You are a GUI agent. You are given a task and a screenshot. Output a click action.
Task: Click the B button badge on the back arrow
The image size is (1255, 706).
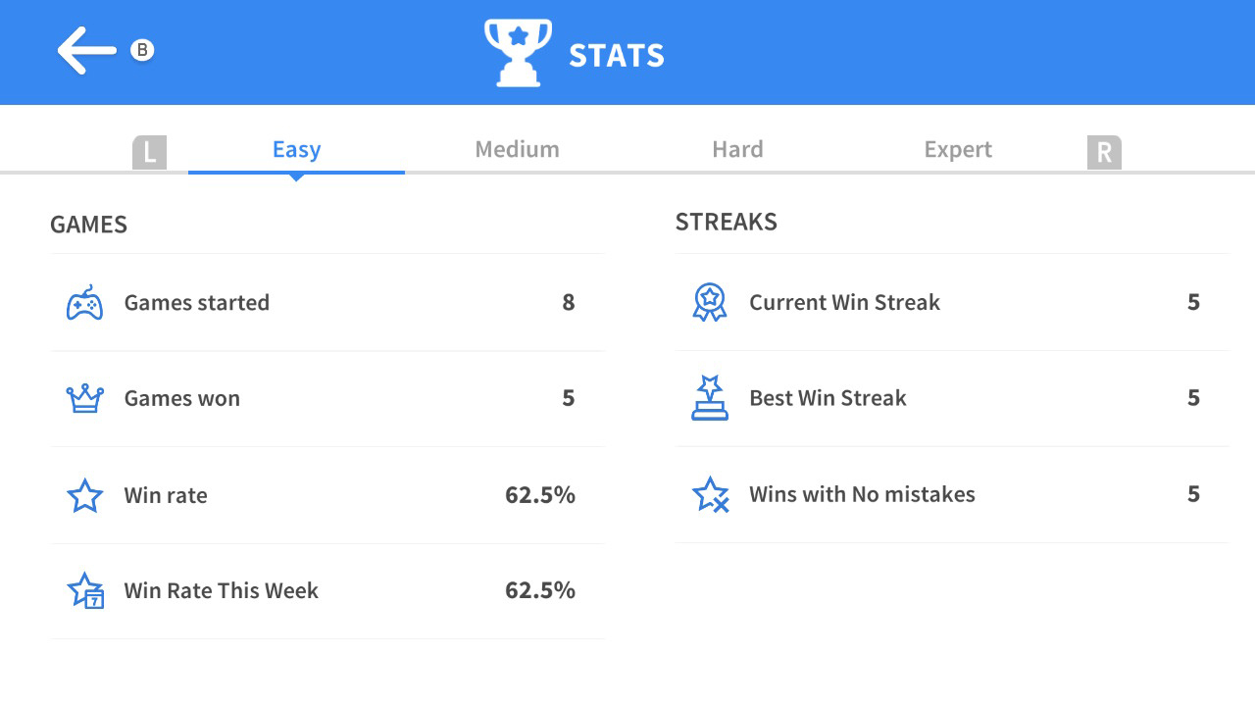point(140,47)
